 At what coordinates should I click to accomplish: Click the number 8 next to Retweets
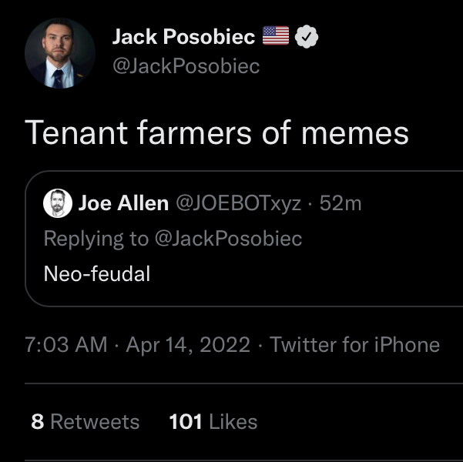coord(38,421)
